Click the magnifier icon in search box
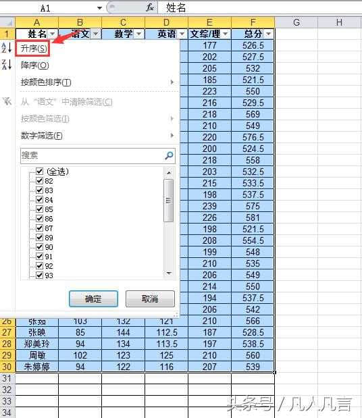Screen dimensions: 362x418 (x=169, y=155)
